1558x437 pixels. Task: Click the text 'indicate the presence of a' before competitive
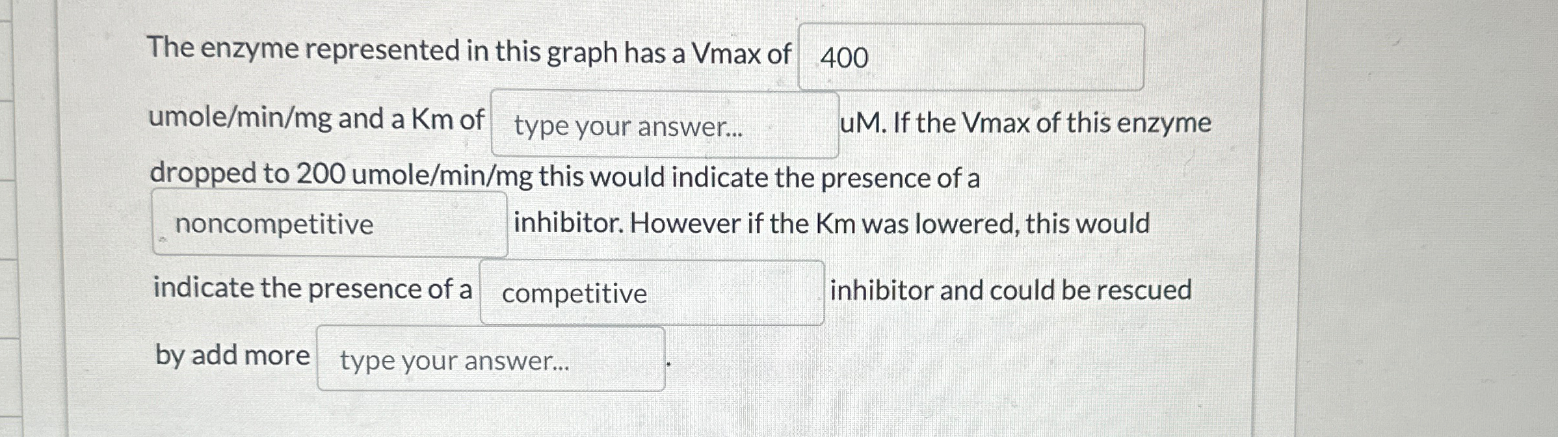point(313,289)
